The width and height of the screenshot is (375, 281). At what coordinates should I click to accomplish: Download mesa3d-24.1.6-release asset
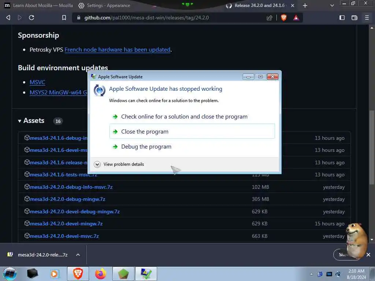pyautogui.click(x=59, y=163)
